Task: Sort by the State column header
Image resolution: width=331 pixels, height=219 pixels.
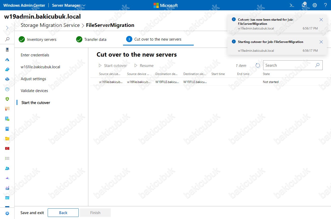Action: [266, 74]
